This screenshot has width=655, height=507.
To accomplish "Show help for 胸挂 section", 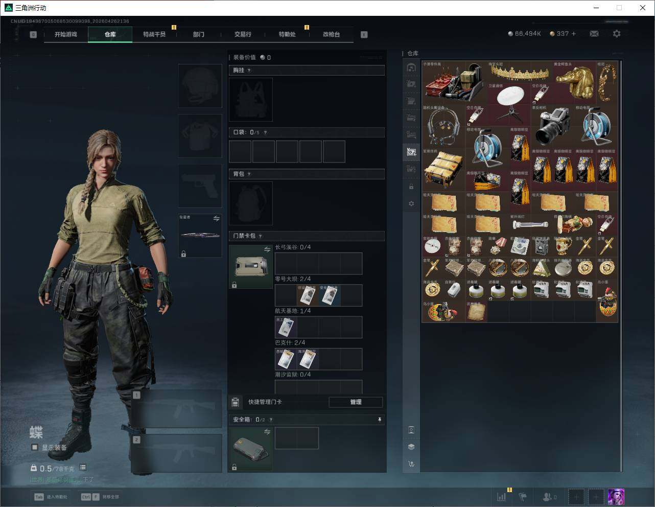I will click(249, 71).
